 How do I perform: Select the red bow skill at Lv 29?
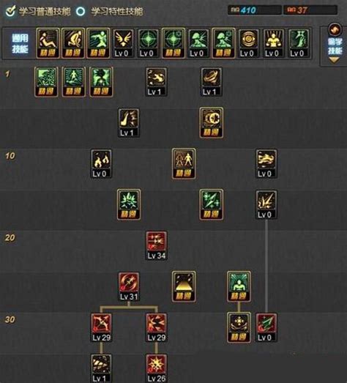[x=101, y=327]
